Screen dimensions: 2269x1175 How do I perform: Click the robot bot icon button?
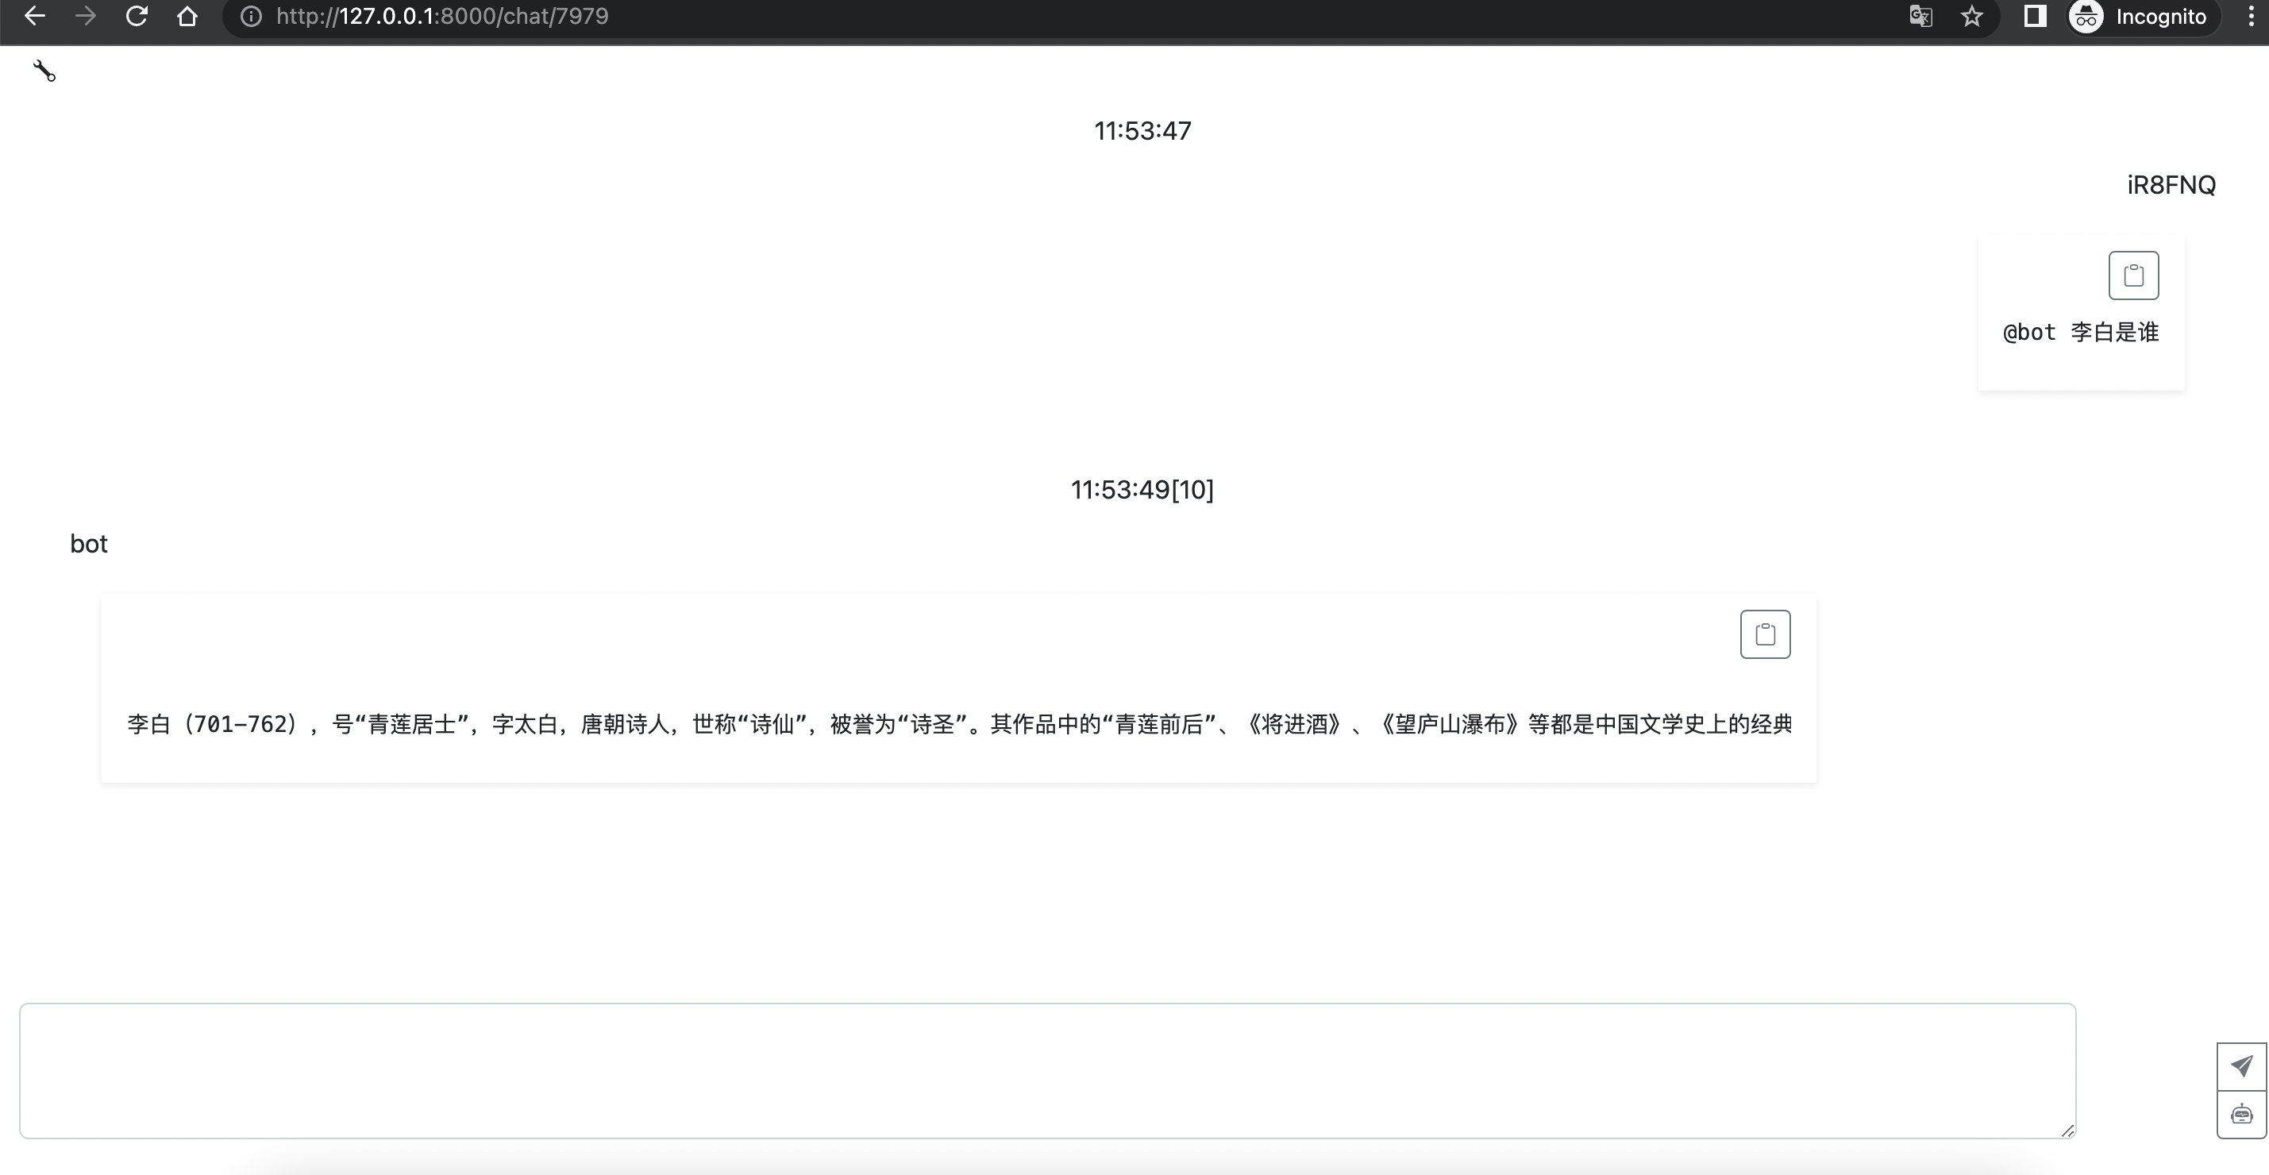[x=2240, y=1115]
